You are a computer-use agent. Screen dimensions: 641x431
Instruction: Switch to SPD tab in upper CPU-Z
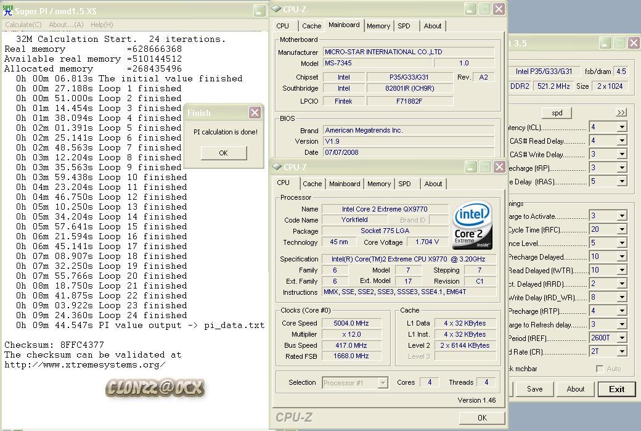coord(404,26)
